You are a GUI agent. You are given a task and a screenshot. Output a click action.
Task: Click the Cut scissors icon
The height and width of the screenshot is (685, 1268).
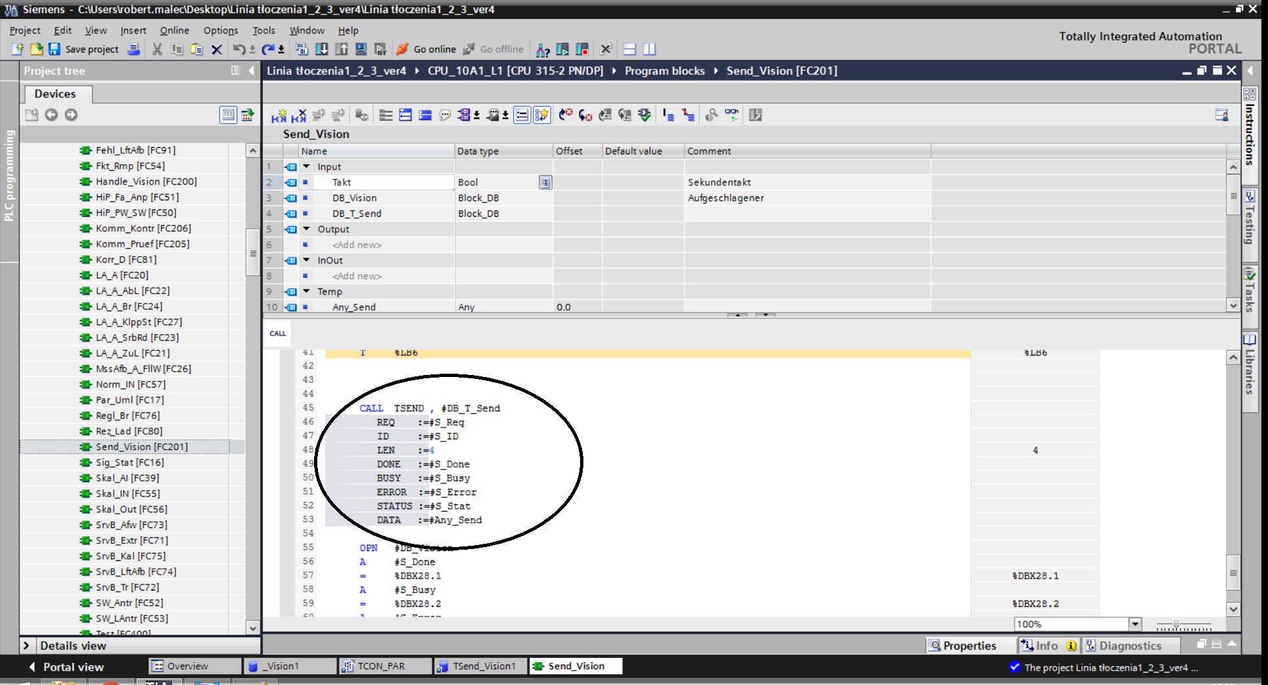(x=157, y=49)
